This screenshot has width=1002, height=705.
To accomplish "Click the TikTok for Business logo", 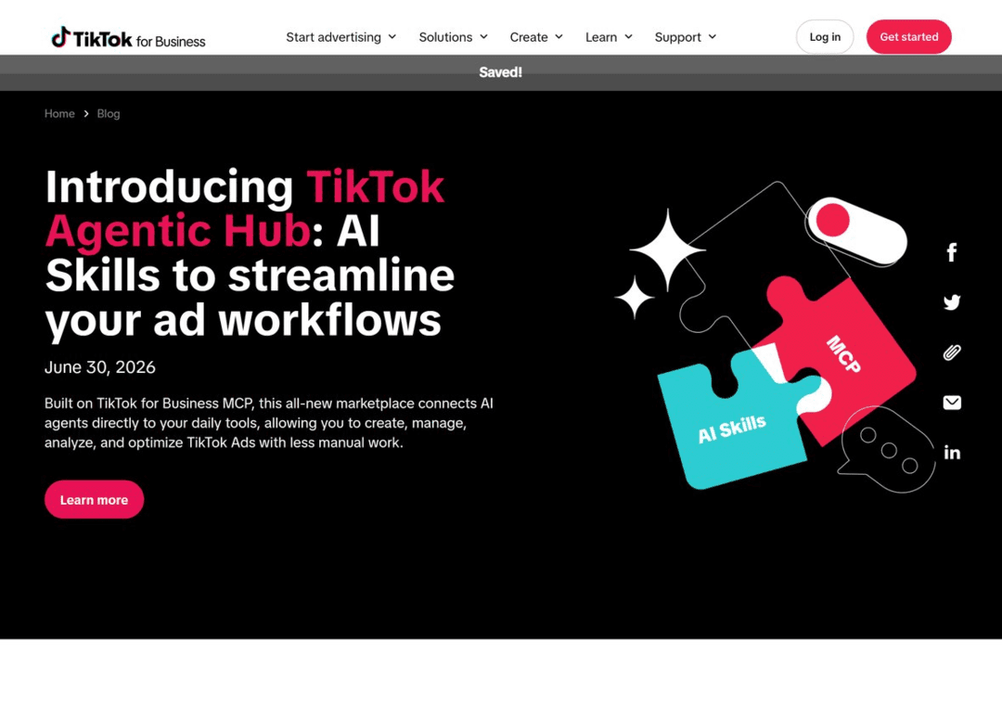I will click(x=128, y=38).
